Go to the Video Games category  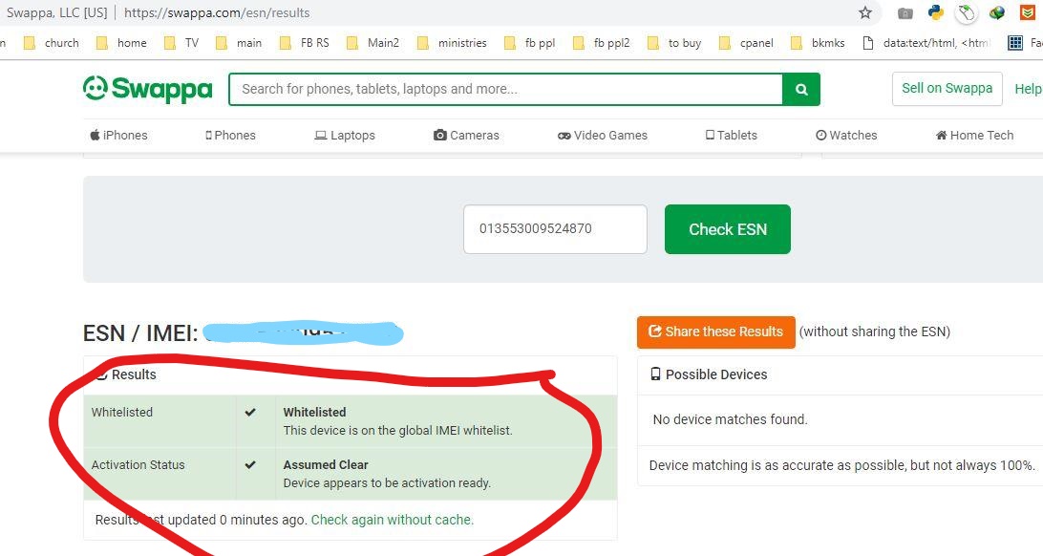603,136
